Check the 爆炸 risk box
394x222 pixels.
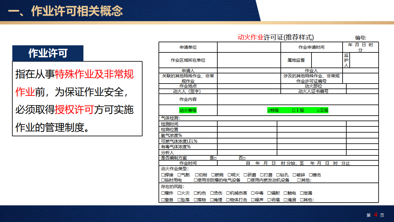pyautogui.click(x=163, y=193)
